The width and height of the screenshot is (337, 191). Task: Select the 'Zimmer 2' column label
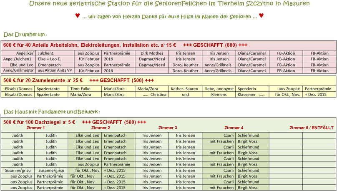point(101,128)
